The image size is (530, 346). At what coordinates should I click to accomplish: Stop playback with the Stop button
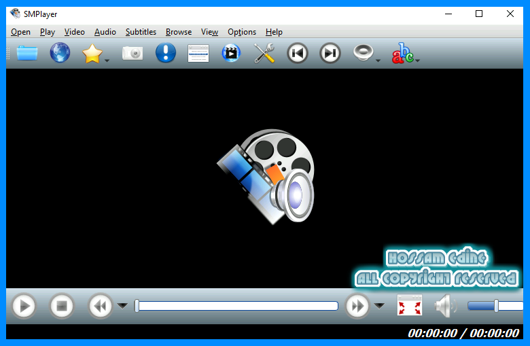(62, 306)
